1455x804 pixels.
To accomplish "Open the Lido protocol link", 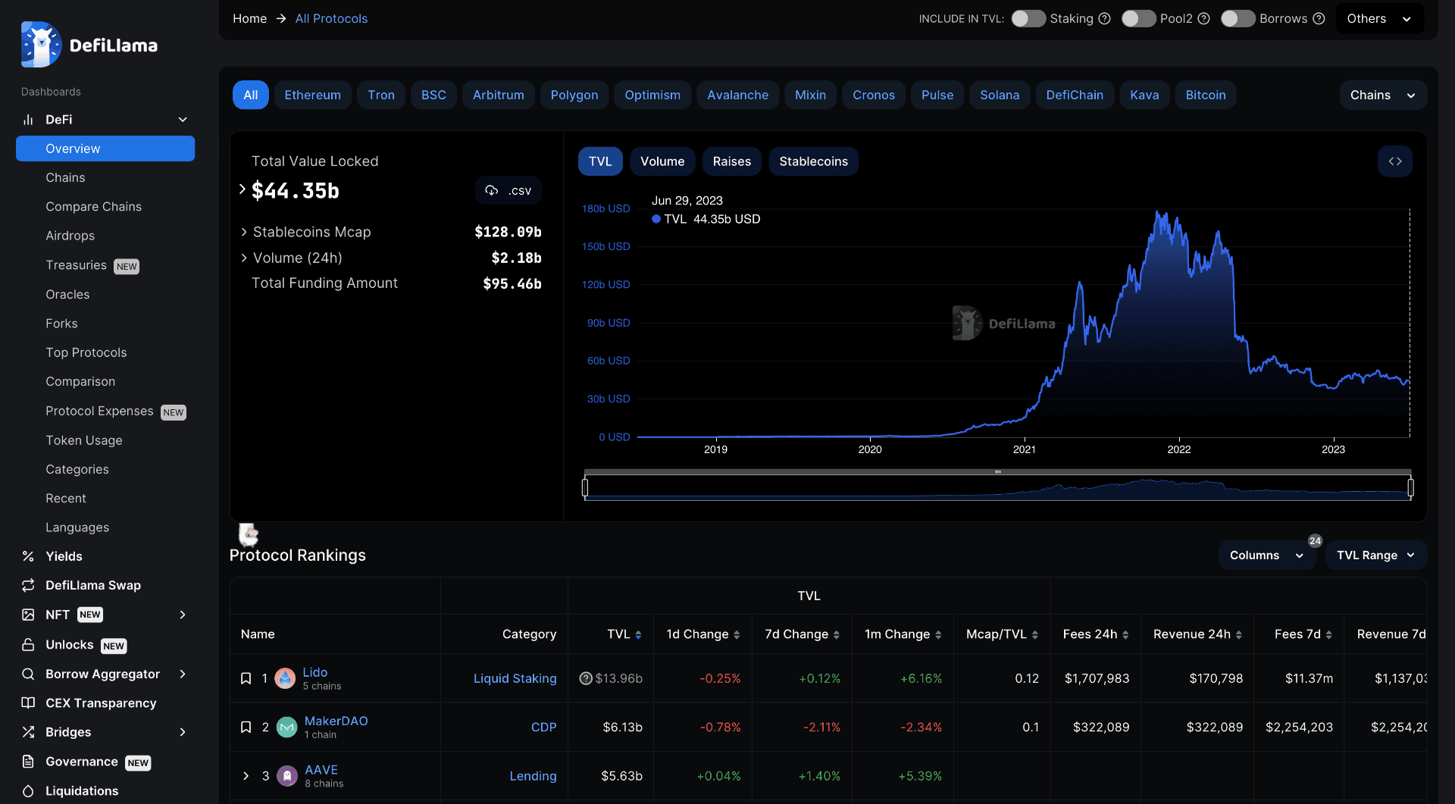I will [x=315, y=672].
